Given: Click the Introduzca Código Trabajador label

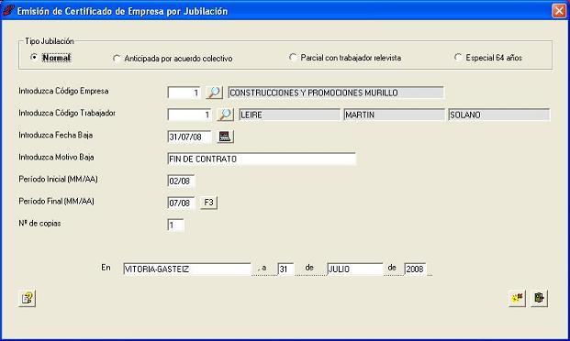Looking at the screenshot, I should (x=67, y=113).
